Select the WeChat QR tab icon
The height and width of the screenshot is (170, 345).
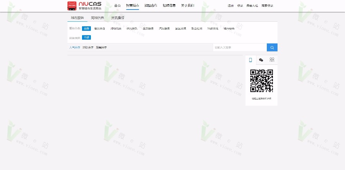(x=261, y=60)
